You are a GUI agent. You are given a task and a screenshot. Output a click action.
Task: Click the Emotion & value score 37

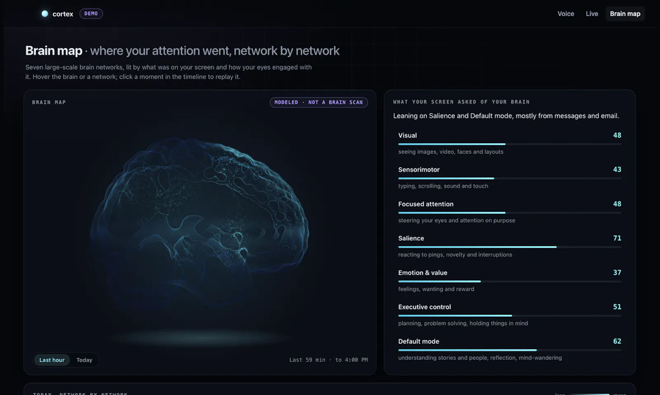click(617, 272)
